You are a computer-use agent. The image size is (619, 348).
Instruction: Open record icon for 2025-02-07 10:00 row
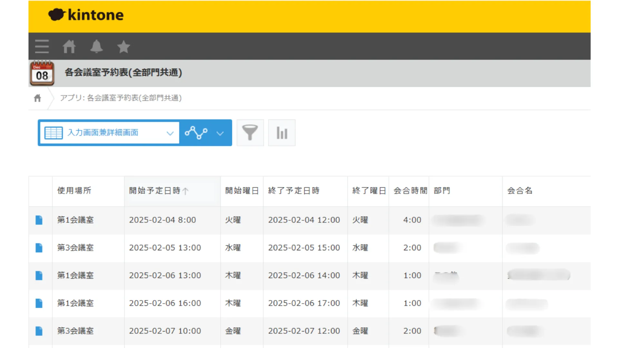[x=39, y=331]
